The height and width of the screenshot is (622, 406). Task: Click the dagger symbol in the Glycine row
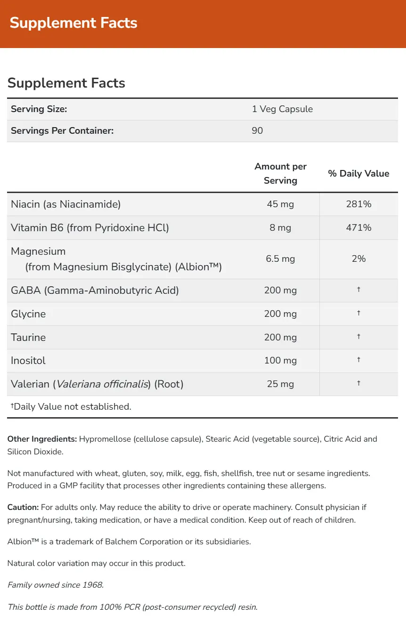[358, 313]
